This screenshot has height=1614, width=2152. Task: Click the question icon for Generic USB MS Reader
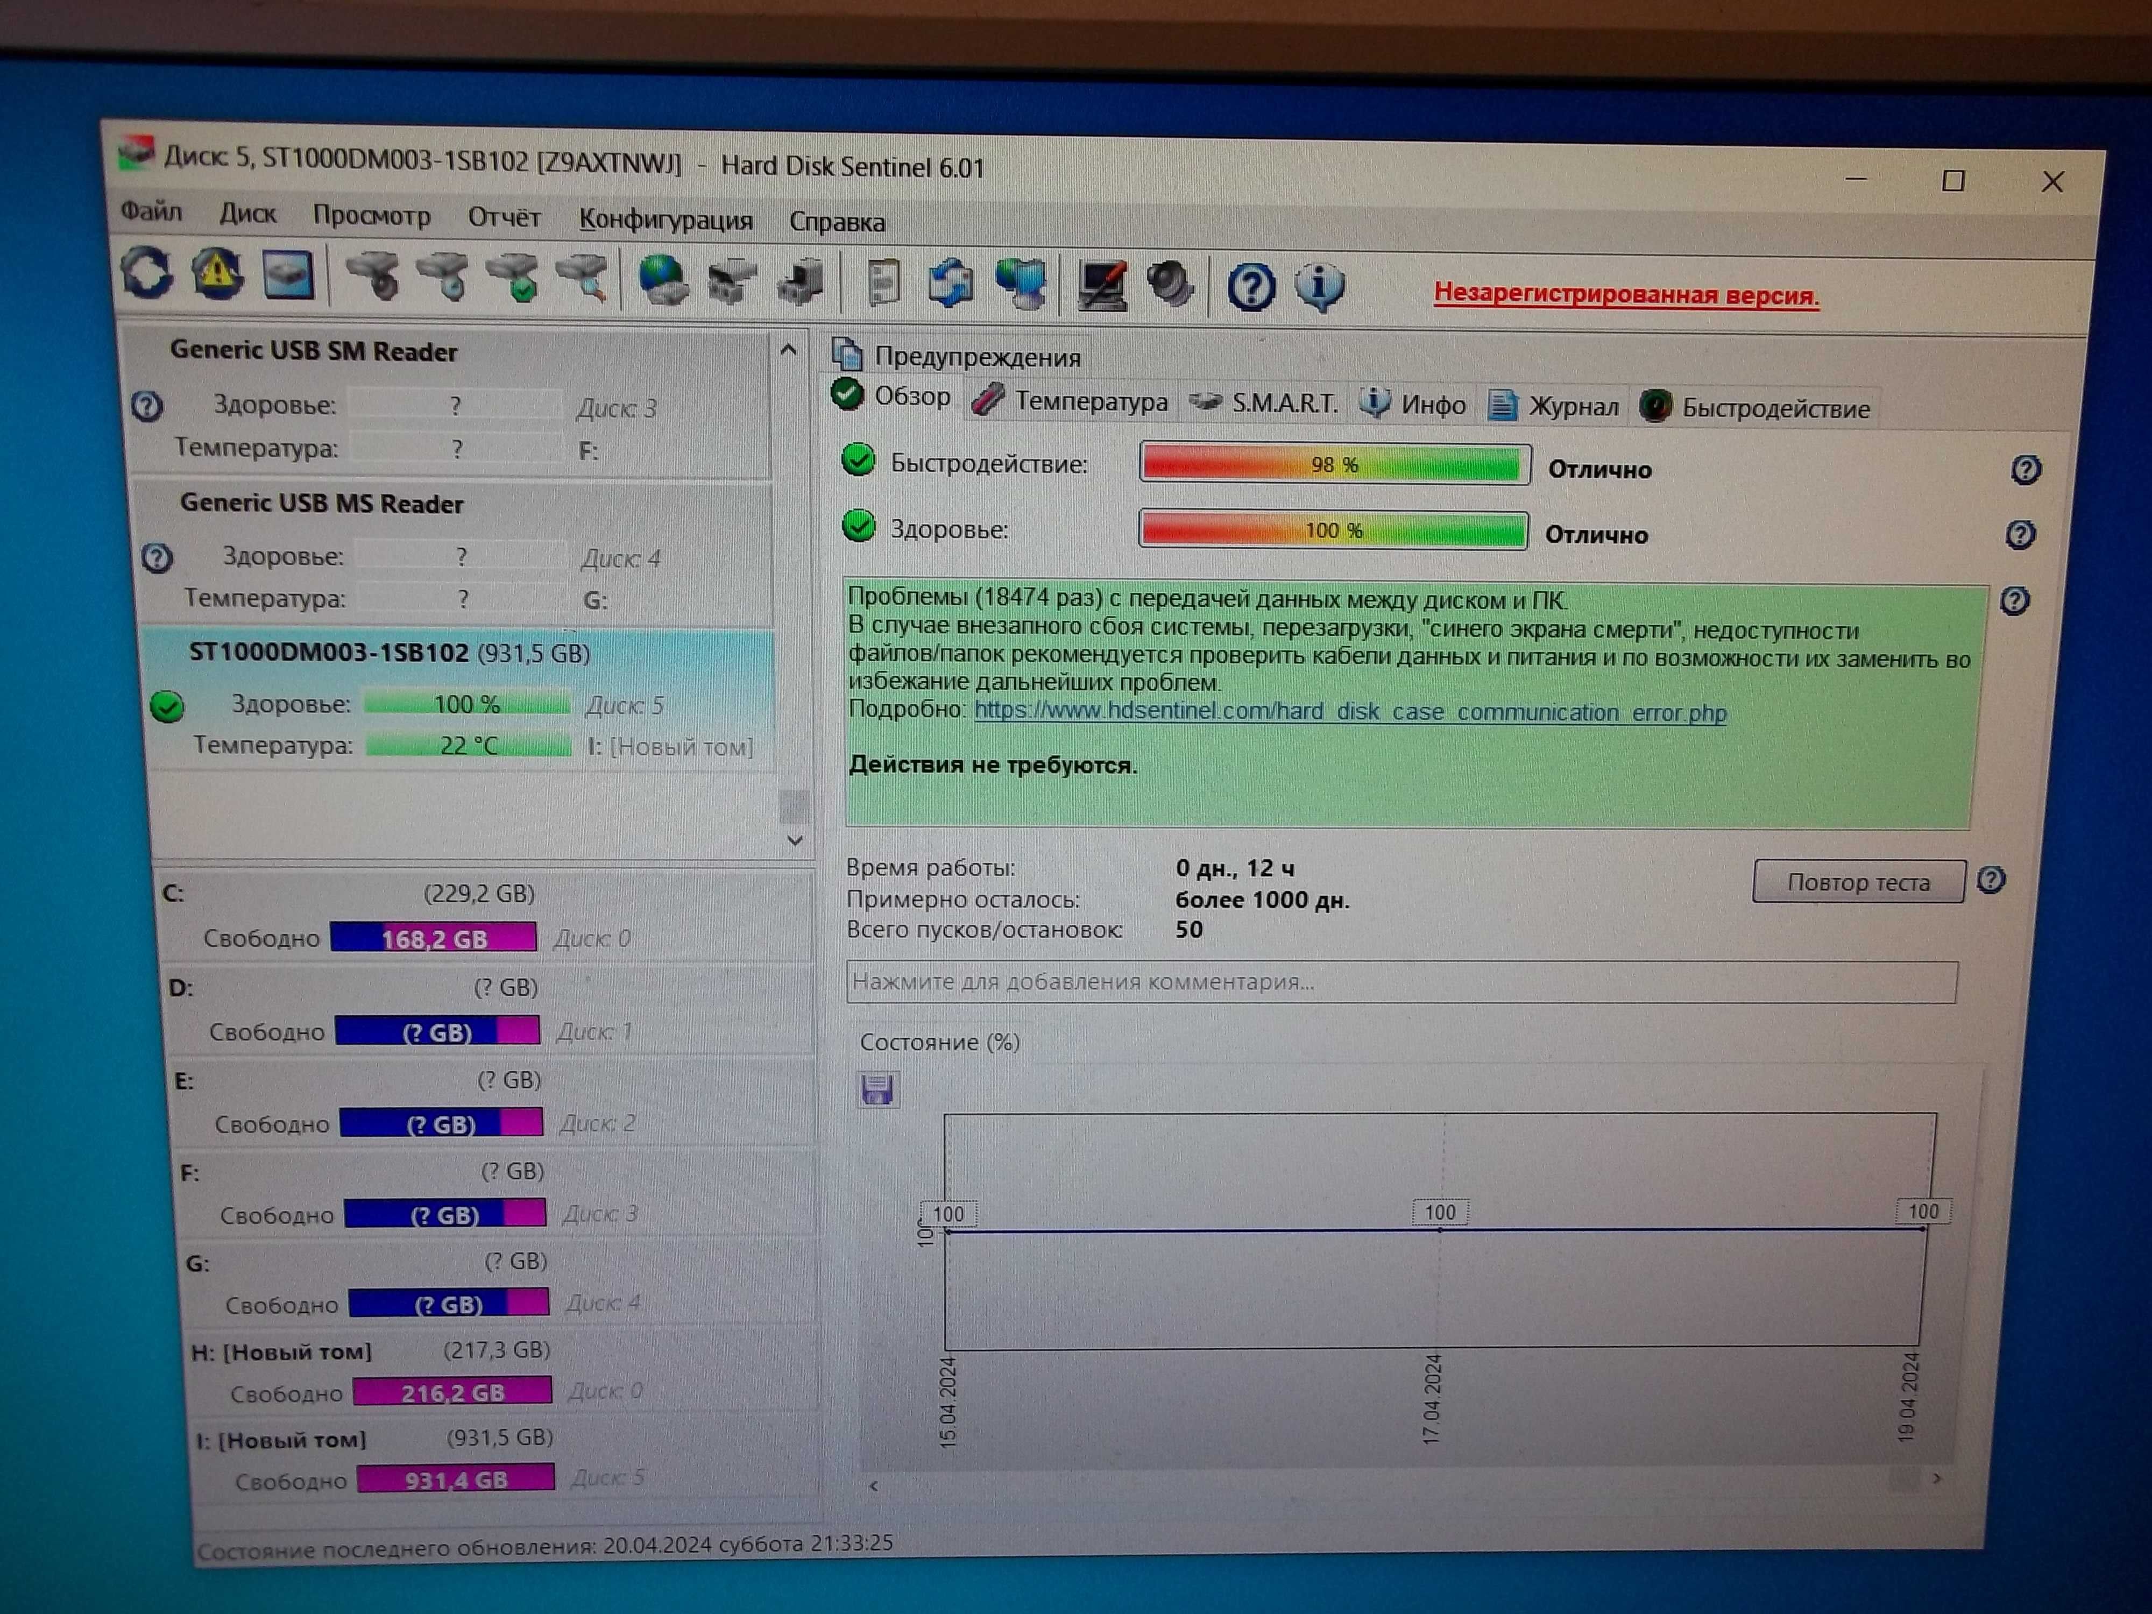(x=158, y=557)
